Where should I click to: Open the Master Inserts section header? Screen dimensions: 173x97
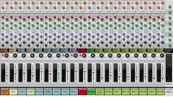click(169, 49)
